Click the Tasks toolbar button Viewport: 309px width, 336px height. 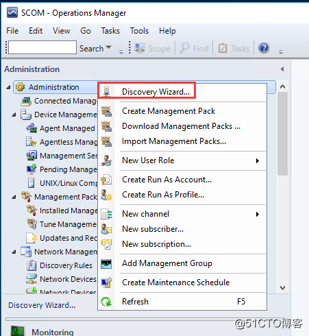(x=234, y=49)
